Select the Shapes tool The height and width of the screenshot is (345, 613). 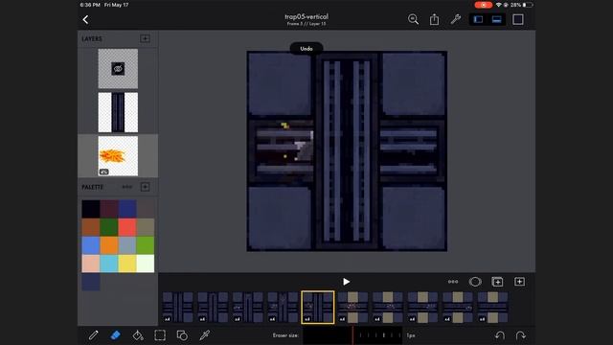pyautogui.click(x=182, y=335)
